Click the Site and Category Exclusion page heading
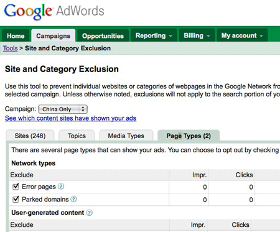The height and width of the screenshot is (232, 280). tap(62, 69)
